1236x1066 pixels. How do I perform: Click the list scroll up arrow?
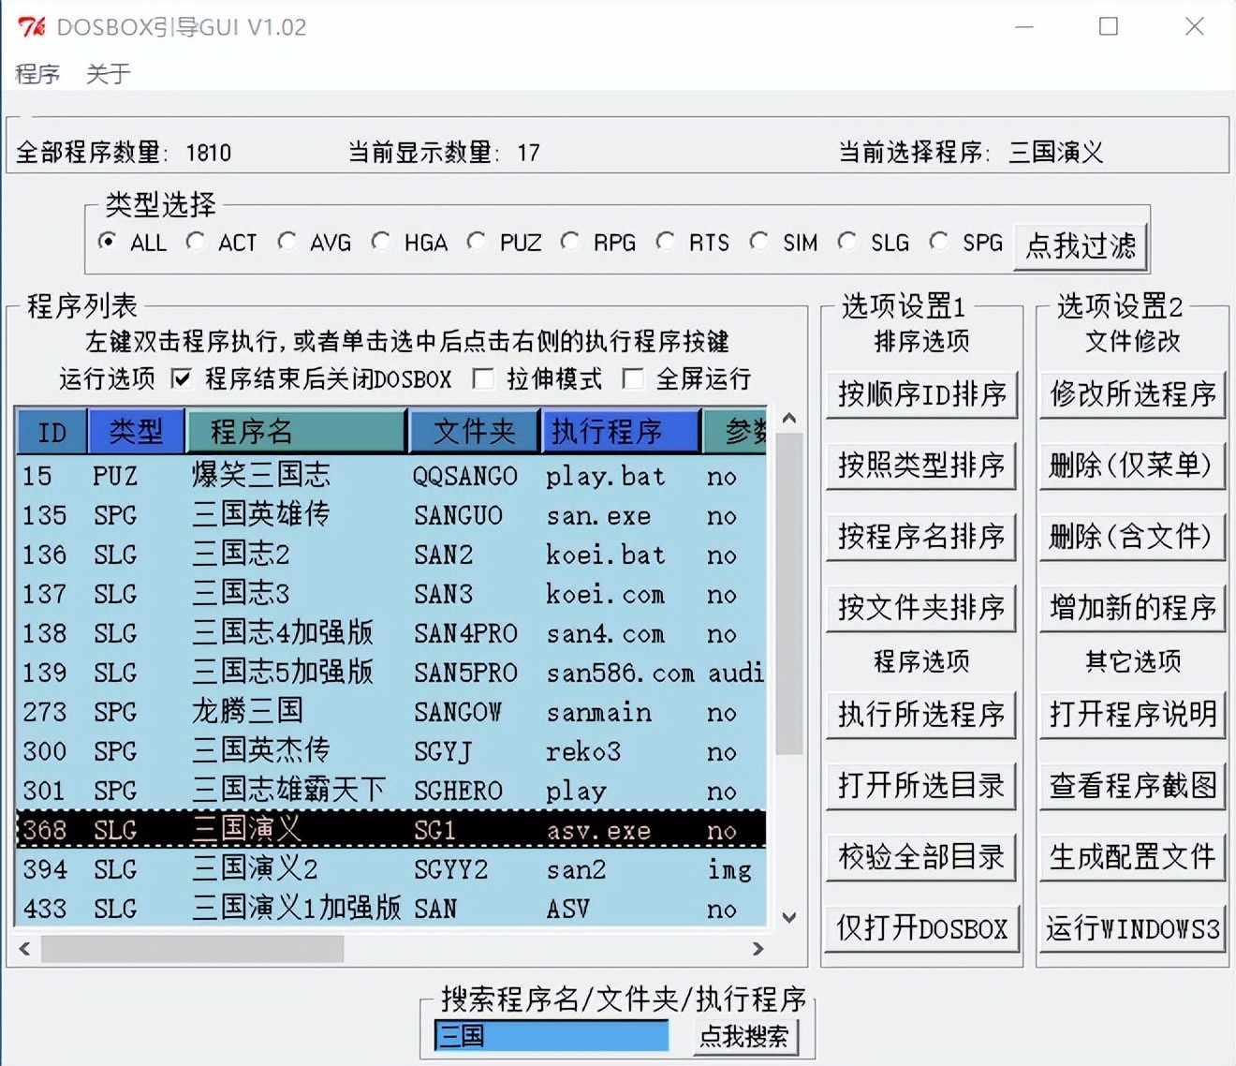(789, 419)
